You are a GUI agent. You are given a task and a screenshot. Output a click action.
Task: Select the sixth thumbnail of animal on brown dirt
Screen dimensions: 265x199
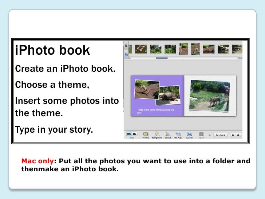(209, 49)
